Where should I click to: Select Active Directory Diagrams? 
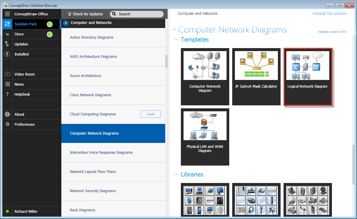tap(113, 37)
